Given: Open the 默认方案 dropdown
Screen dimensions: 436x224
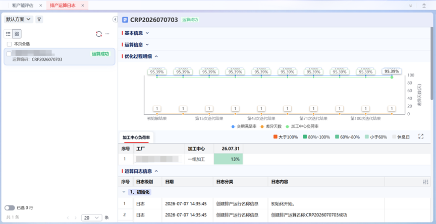Looking at the screenshot, I should click(x=18, y=20).
